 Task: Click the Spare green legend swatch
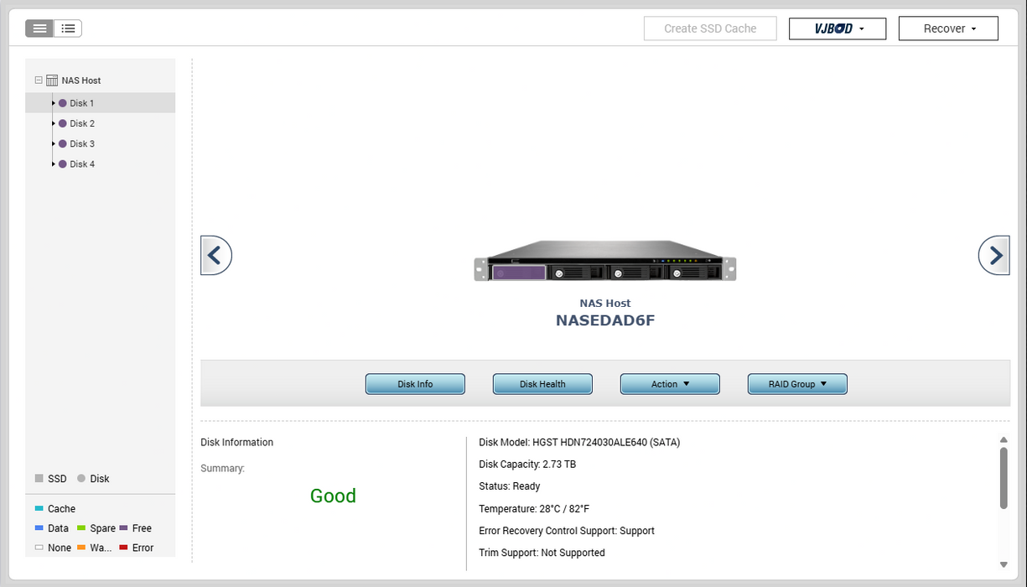pyautogui.click(x=81, y=528)
